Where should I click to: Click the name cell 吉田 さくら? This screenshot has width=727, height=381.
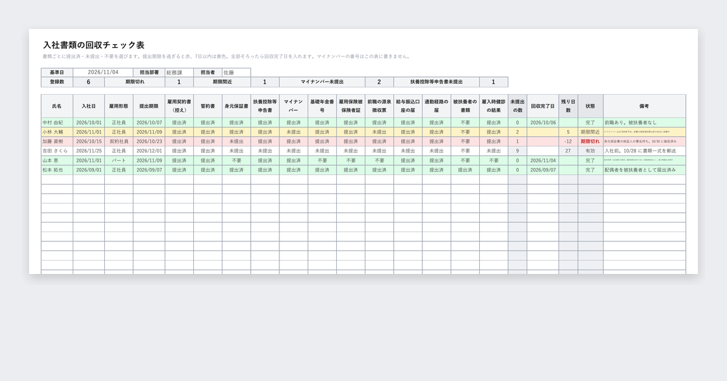pos(57,151)
